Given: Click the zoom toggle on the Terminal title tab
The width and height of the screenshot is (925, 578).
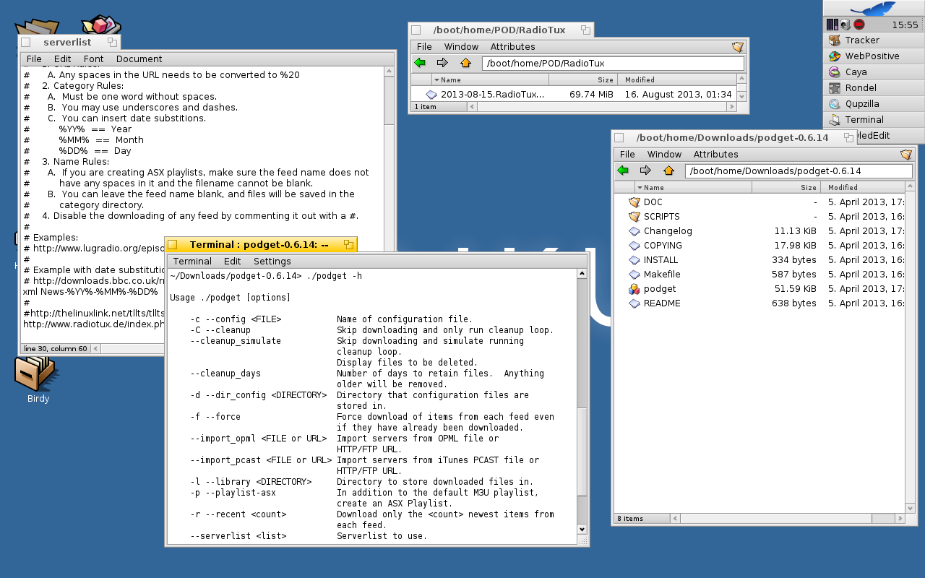Looking at the screenshot, I should coord(348,245).
